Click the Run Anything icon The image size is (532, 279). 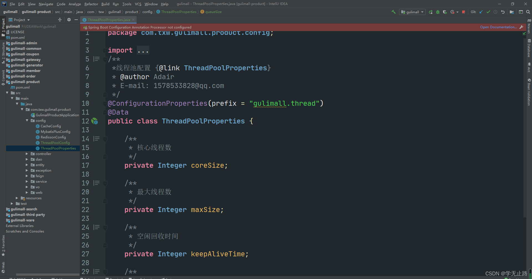pos(521,12)
